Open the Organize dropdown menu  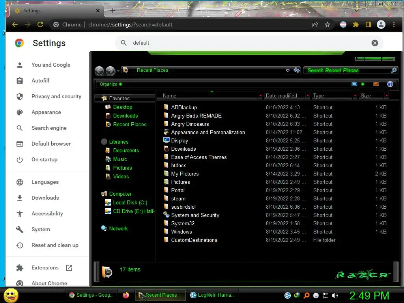(x=111, y=84)
